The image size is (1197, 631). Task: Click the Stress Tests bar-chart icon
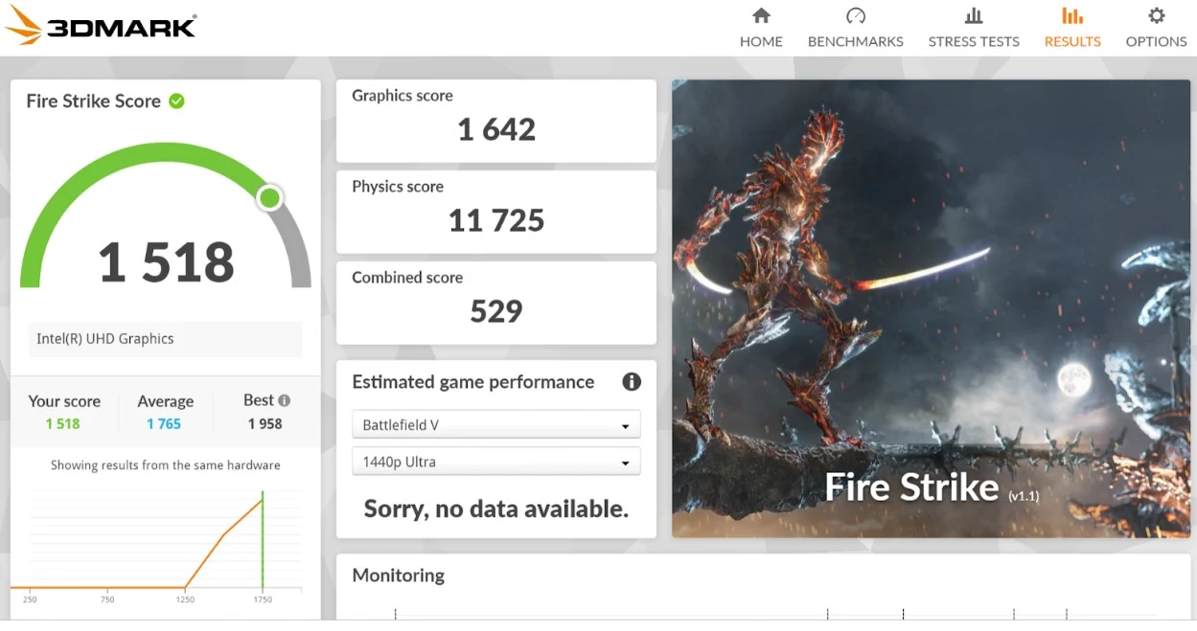[974, 15]
